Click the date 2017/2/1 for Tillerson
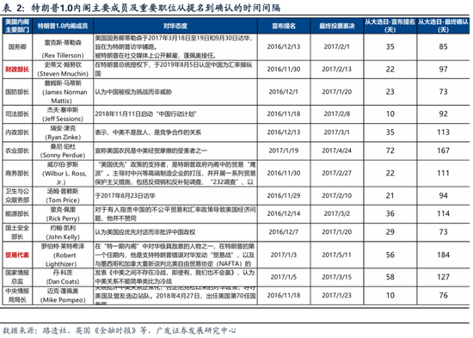The width and height of the screenshot is (473, 338). (336, 46)
